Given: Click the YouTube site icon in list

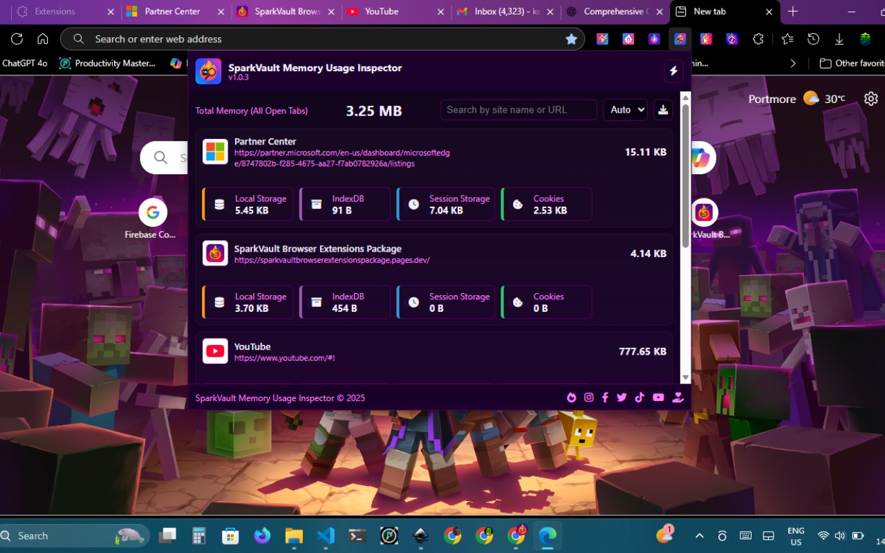Looking at the screenshot, I should pos(215,351).
